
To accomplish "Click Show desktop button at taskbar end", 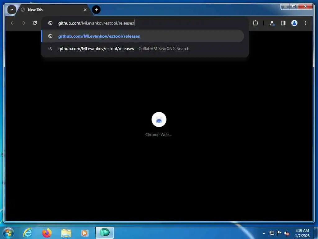I will click(316, 233).
